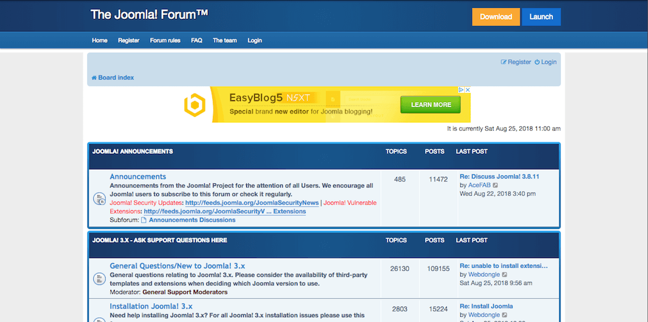Click the subforum page icon before Announcements Discussions

144,220
